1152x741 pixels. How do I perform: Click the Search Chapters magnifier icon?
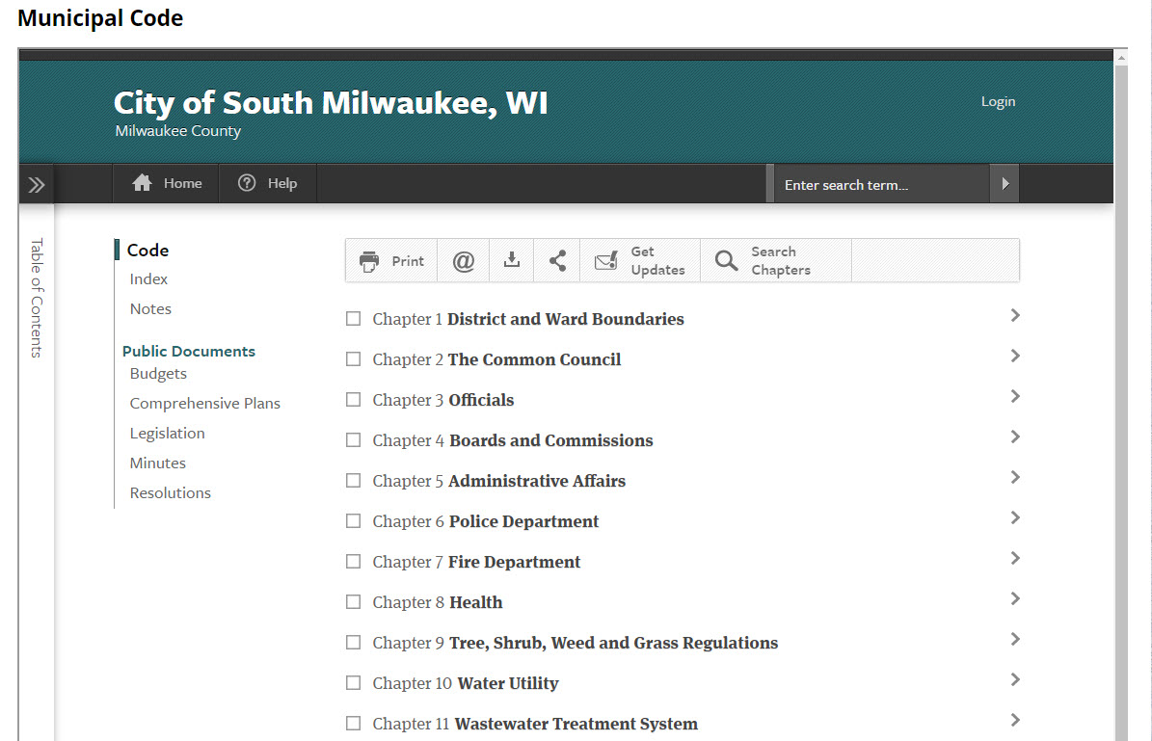point(726,261)
